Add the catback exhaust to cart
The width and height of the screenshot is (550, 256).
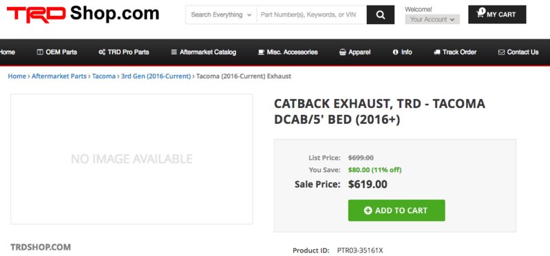pos(396,211)
